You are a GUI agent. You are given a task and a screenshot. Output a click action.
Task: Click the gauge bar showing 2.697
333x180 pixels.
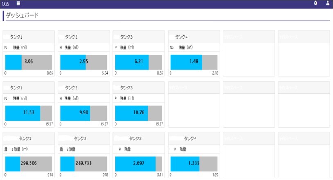coord(139,164)
